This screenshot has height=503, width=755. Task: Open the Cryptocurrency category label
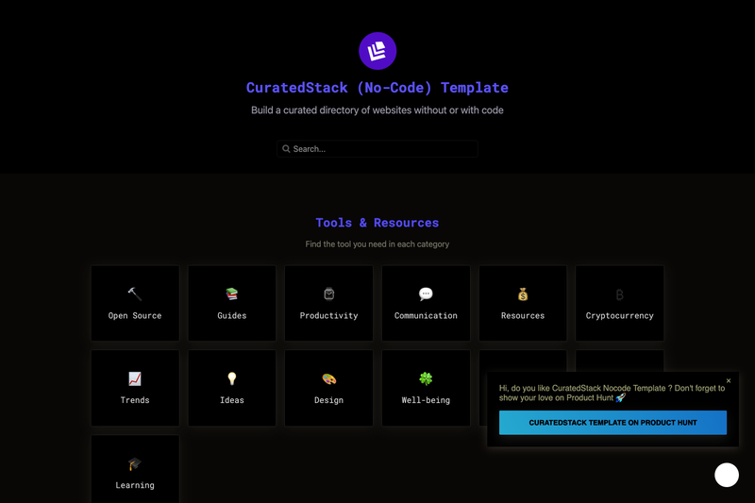[x=620, y=316]
